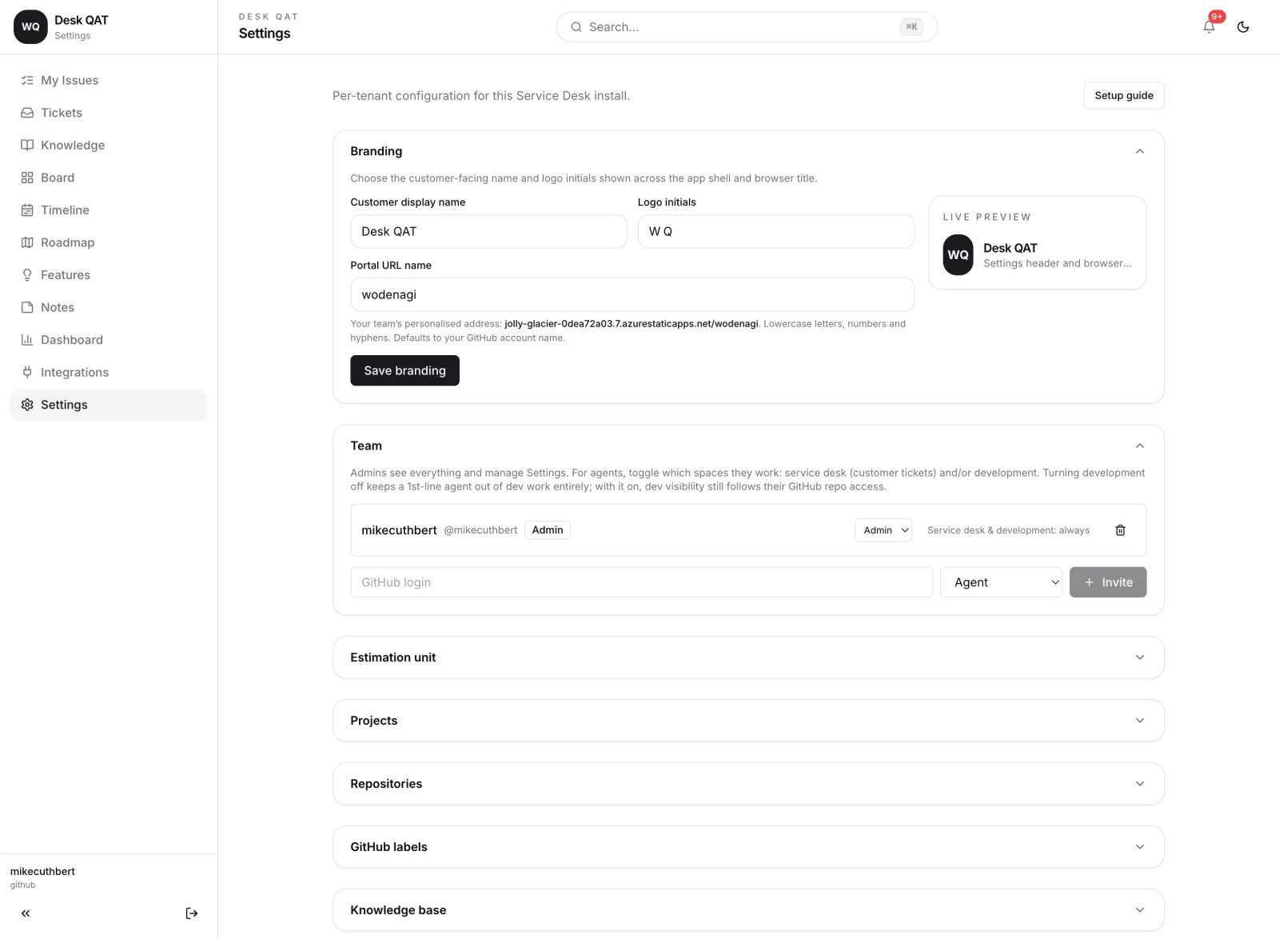This screenshot has width=1279, height=939.
Task: Click the WQ logo in sidebar header
Action: (x=30, y=26)
